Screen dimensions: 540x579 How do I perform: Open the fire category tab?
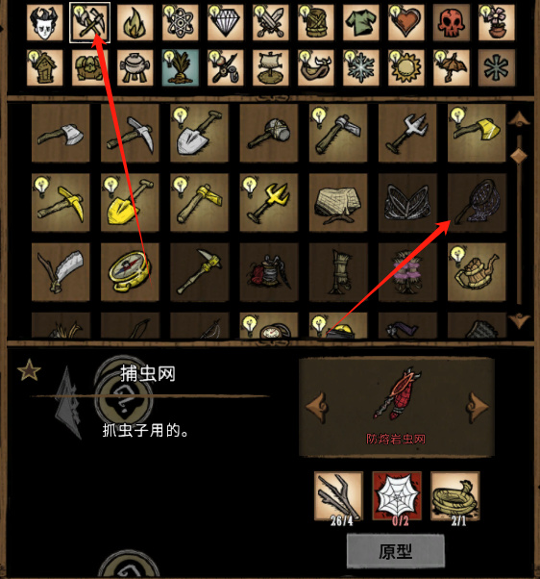pyautogui.click(x=135, y=22)
